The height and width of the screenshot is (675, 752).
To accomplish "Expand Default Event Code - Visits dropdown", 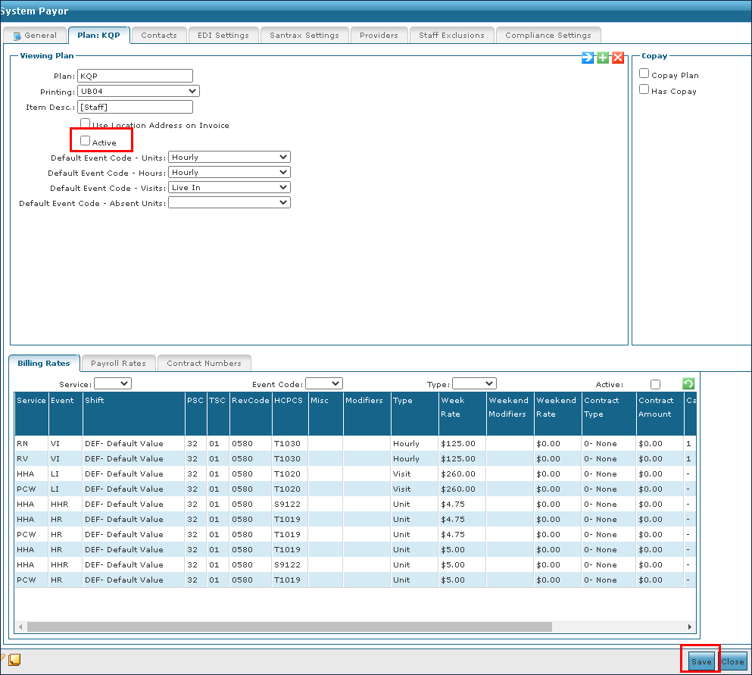I will (x=229, y=187).
